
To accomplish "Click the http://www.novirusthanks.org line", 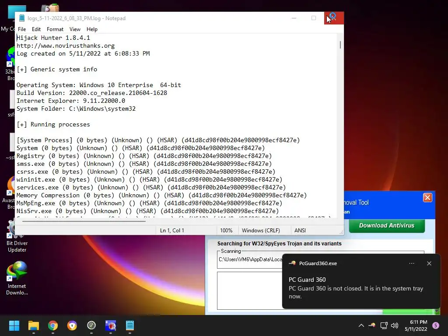I will point(66,45).
